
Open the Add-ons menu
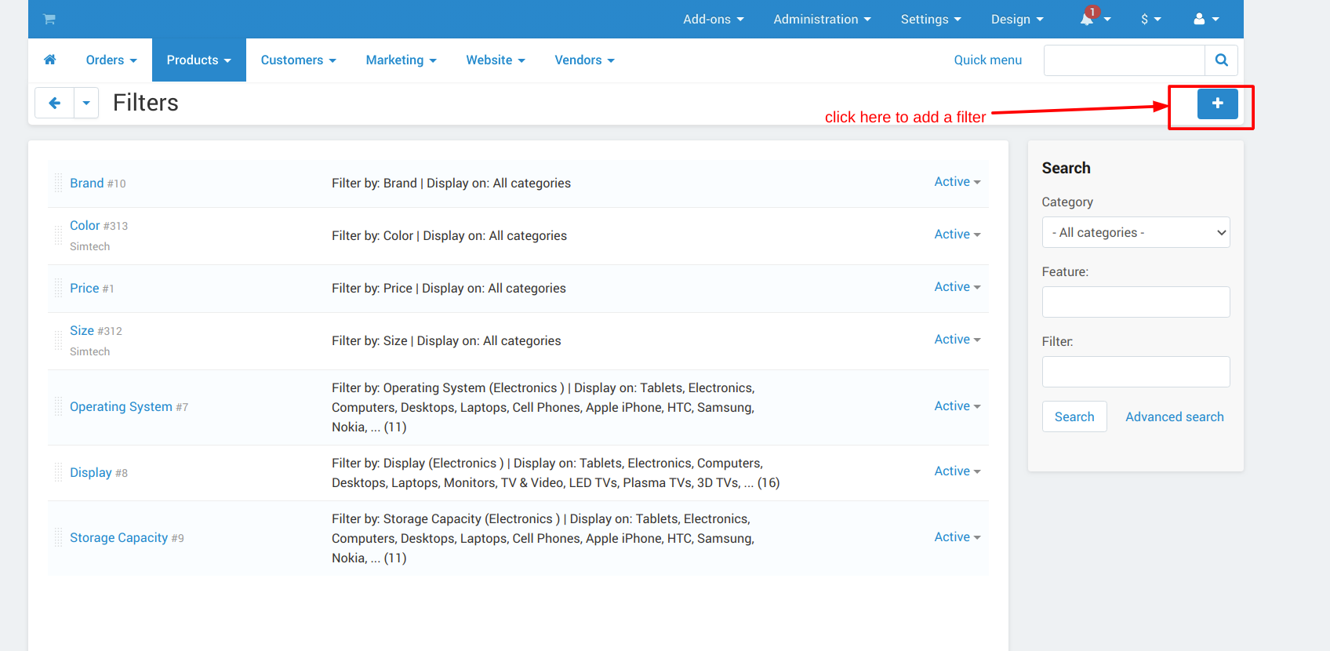pos(713,20)
